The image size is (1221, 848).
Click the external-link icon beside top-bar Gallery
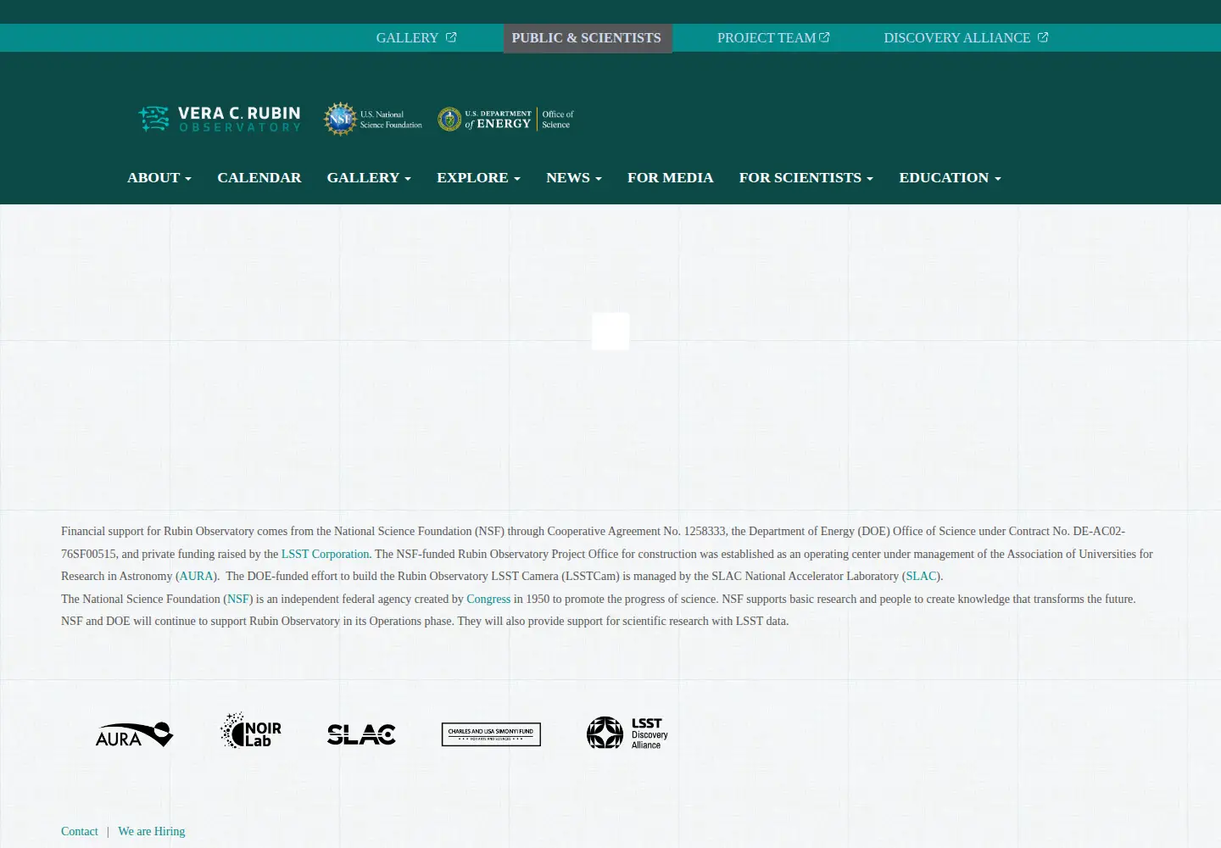(451, 37)
